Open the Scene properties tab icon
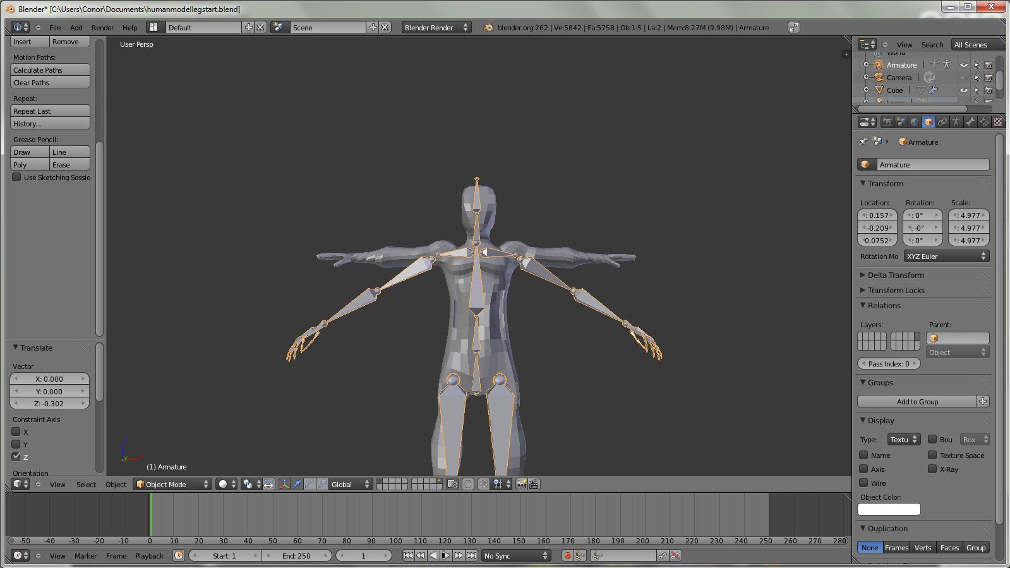Screen dimensions: 1010x568 (901, 122)
